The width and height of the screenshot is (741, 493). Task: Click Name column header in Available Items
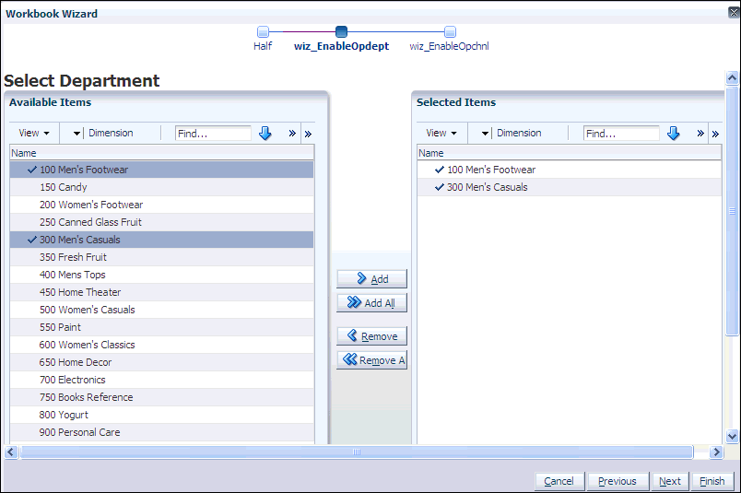pos(161,153)
